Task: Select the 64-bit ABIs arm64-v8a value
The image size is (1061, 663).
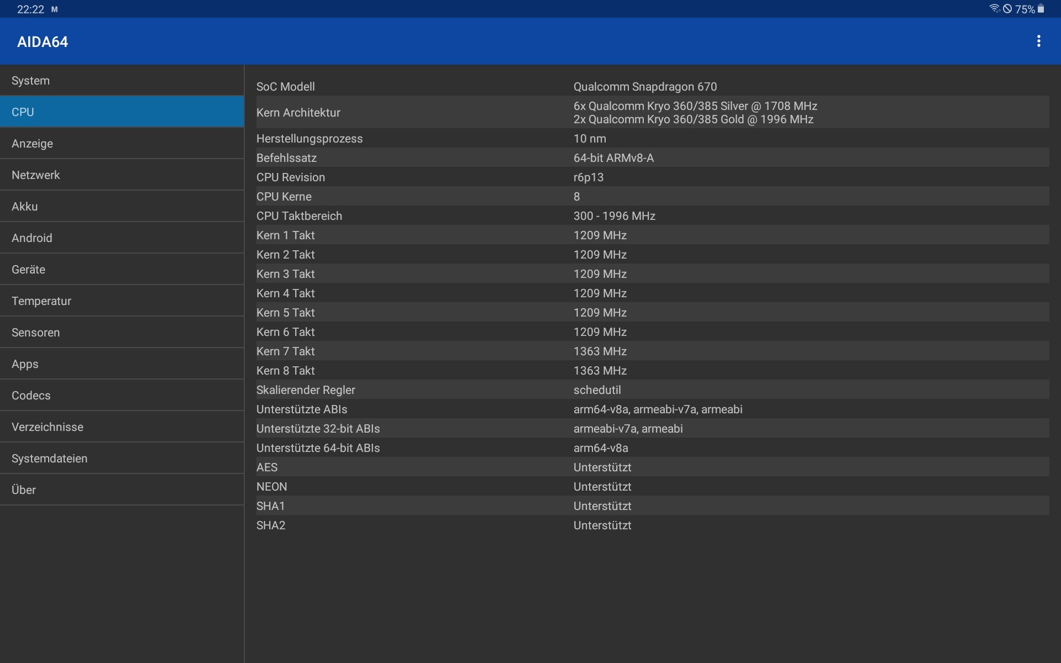Action: 601,448
